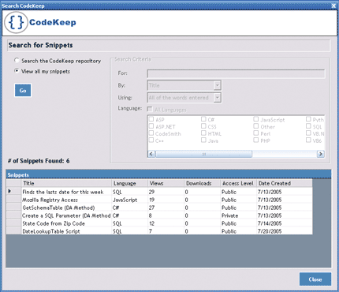Select 'Create a SQL Parameter' snippet
Image resolution: width=339 pixels, height=292 pixels.
pos(66,215)
